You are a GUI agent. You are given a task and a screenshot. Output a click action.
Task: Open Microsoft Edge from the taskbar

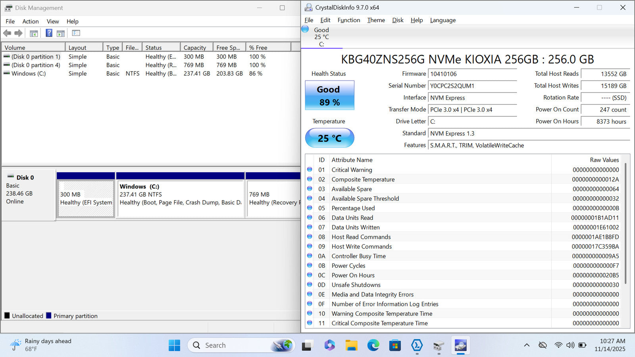click(x=373, y=345)
